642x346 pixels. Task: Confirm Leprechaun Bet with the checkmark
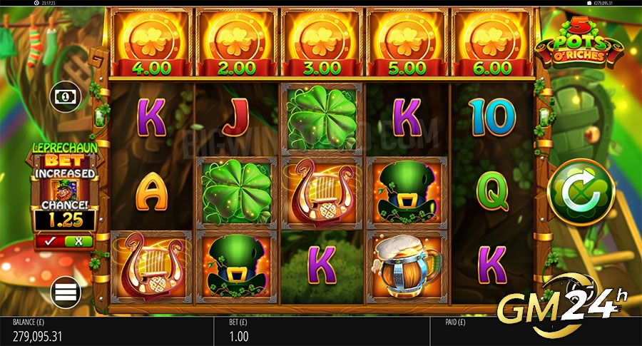[x=50, y=241]
